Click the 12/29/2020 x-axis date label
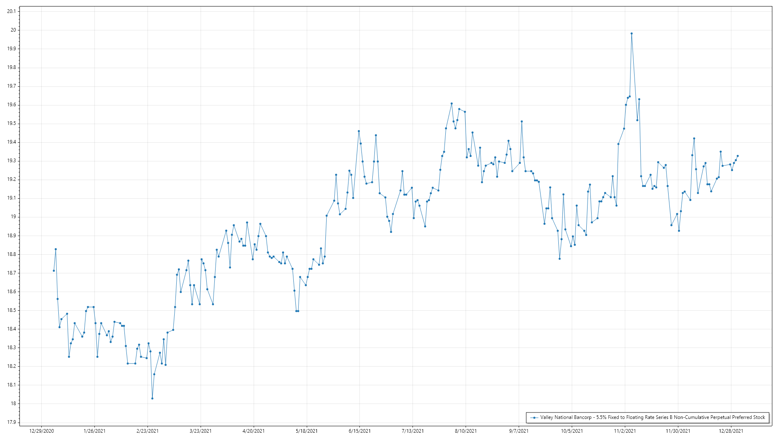Image resolution: width=778 pixels, height=438 pixels. (x=41, y=431)
